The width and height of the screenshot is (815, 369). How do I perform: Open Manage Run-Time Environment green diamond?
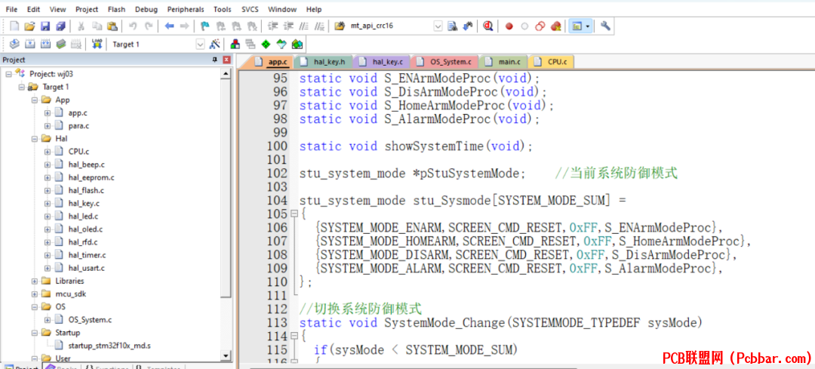click(x=266, y=45)
